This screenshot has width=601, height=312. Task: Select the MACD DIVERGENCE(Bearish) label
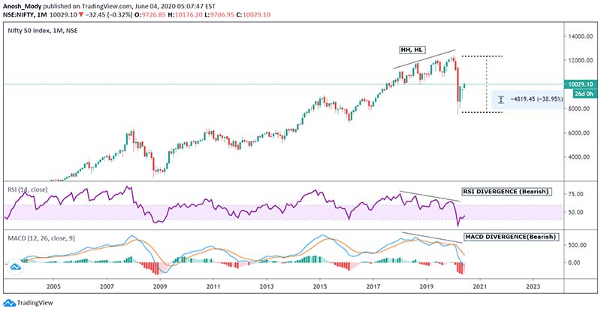coord(510,237)
